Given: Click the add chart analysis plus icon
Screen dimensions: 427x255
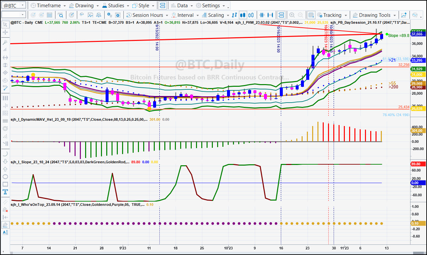Looking at the screenshot, I should click(x=403, y=15).
